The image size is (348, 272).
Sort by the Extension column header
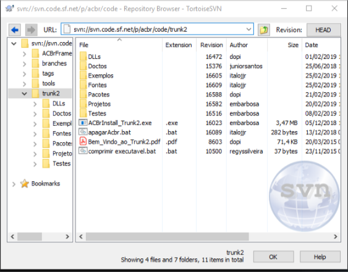click(x=179, y=45)
